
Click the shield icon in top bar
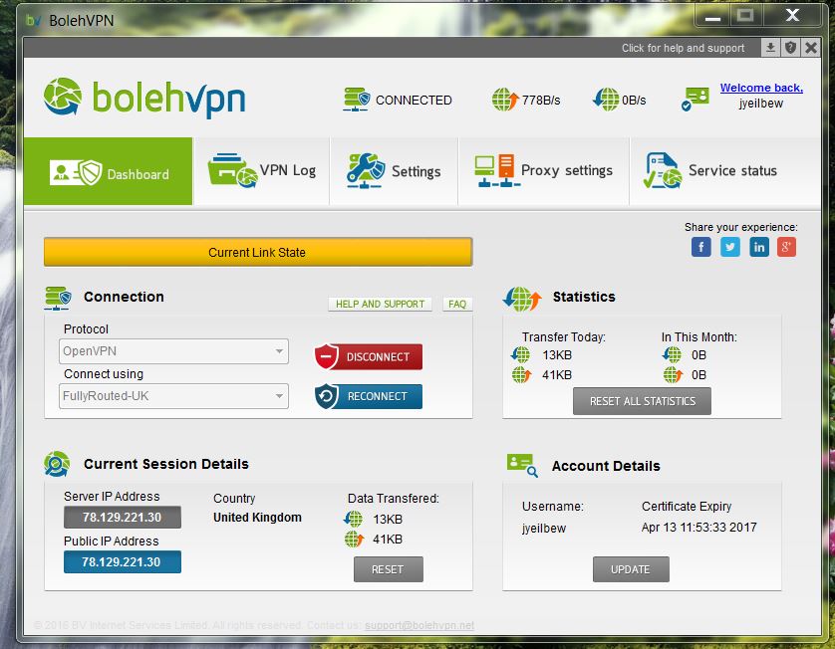[790, 48]
